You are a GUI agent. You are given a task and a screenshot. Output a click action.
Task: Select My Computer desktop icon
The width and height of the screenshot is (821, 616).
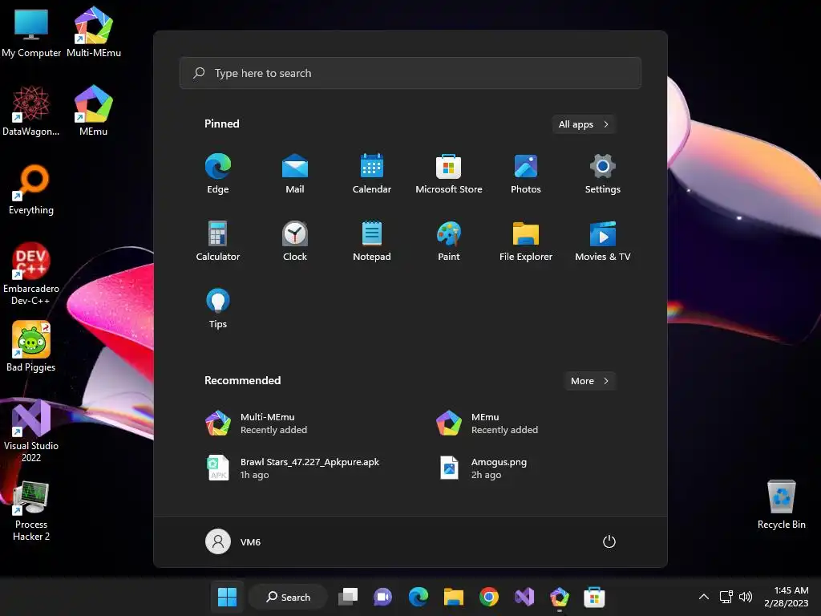(31, 32)
